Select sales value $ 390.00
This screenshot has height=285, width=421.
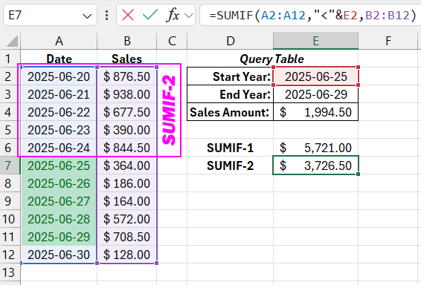126,130
